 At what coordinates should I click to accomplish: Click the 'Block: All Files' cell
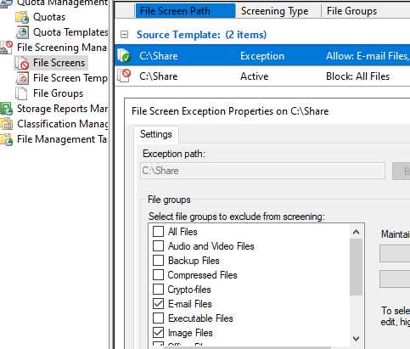click(357, 76)
